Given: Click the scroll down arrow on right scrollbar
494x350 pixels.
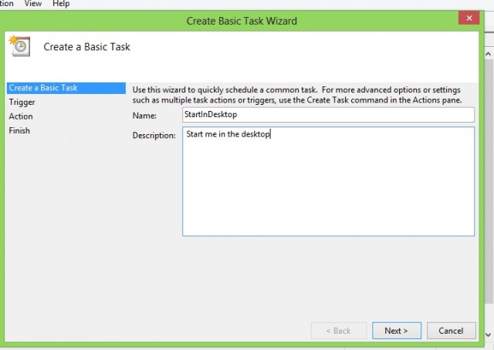Looking at the screenshot, I should point(489,335).
